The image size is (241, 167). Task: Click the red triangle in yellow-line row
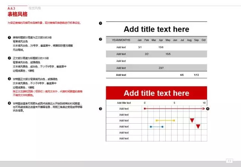tap(192, 120)
